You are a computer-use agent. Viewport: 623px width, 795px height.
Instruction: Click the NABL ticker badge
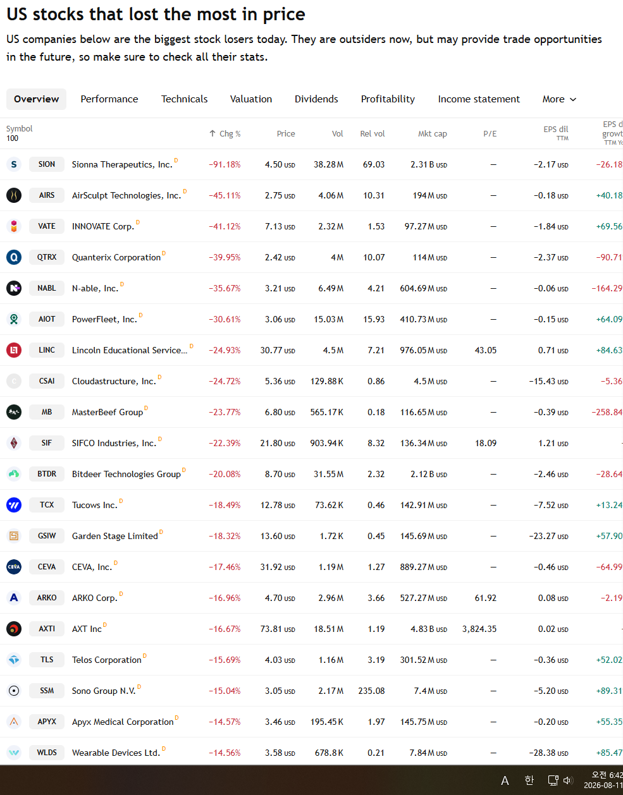pyautogui.click(x=47, y=288)
